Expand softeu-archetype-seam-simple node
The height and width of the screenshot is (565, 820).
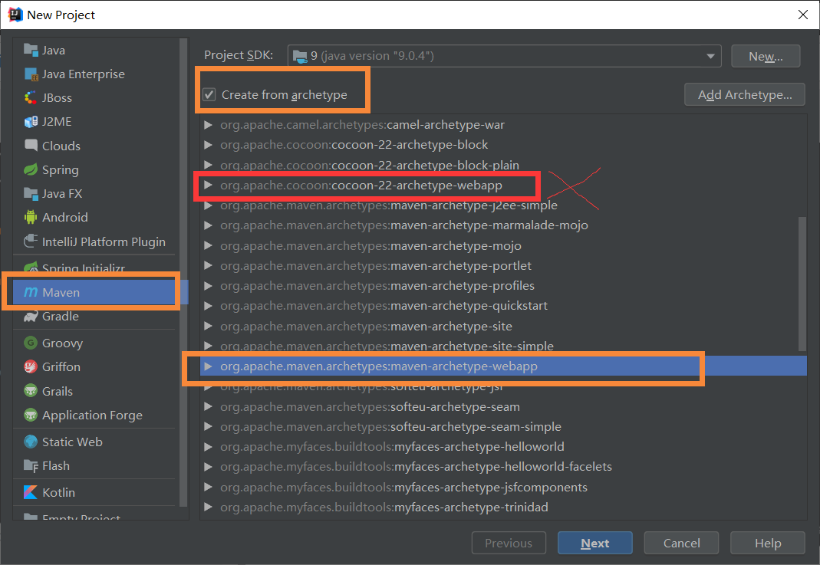pos(208,426)
